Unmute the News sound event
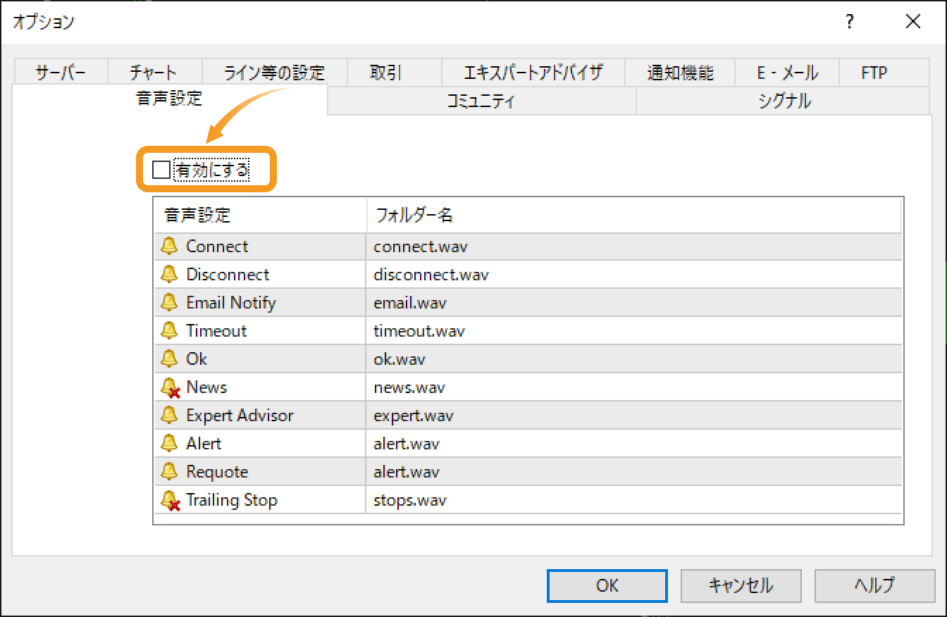This screenshot has width=947, height=617. 170,387
